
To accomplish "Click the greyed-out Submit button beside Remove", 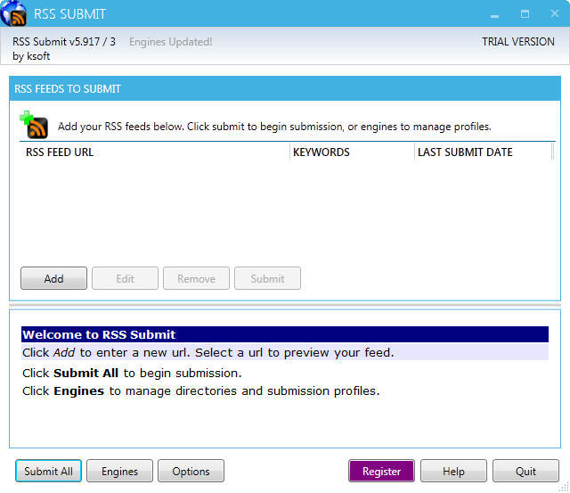I will pyautogui.click(x=267, y=278).
